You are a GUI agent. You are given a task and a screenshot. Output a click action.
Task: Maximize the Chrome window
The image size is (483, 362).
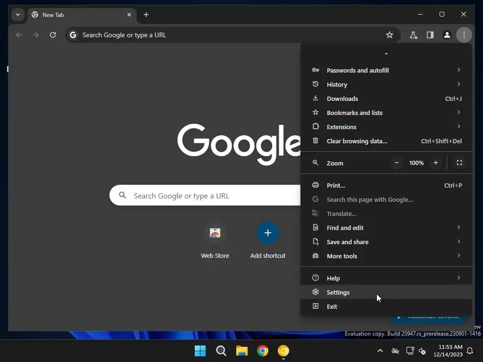click(x=441, y=15)
